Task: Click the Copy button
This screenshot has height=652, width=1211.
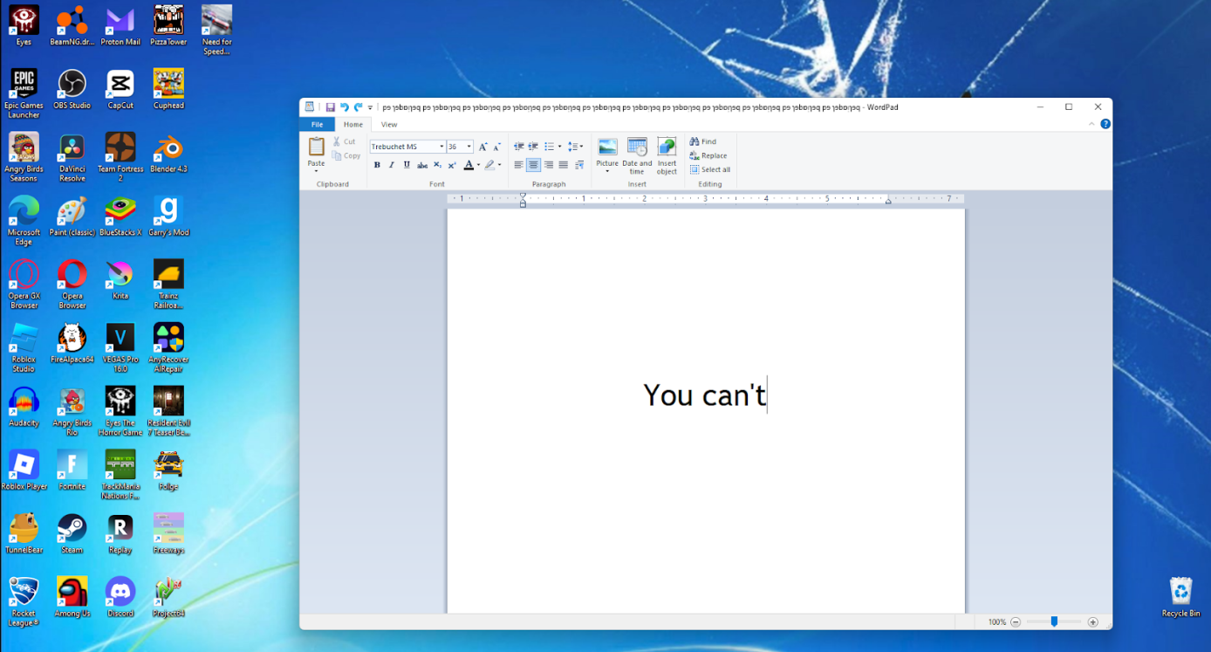Action: [x=346, y=156]
